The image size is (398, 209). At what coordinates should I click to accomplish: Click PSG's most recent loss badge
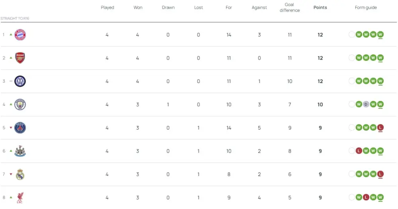pyautogui.click(x=380, y=128)
